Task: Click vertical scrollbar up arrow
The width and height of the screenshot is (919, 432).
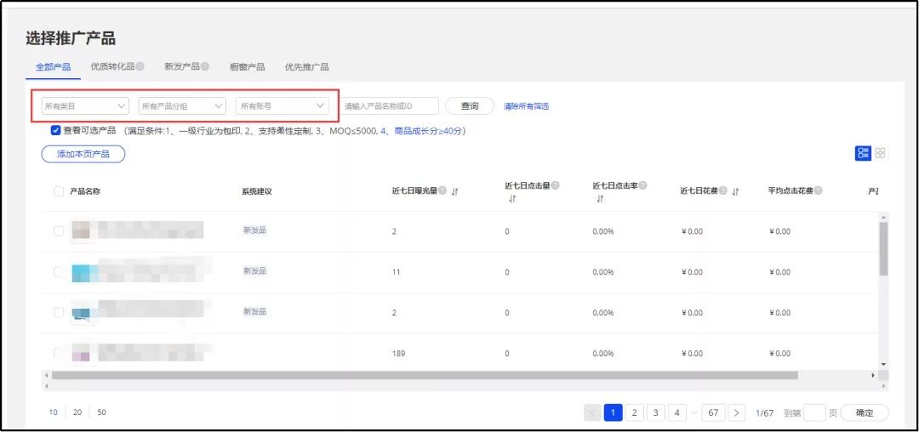Action: 883,217
